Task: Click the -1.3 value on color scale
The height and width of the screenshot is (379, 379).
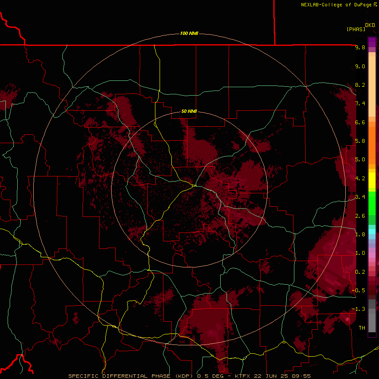Action: 358,309
